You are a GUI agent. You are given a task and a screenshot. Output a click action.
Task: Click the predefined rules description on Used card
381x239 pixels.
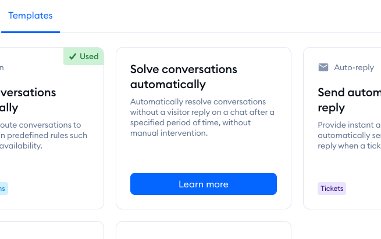(44, 135)
